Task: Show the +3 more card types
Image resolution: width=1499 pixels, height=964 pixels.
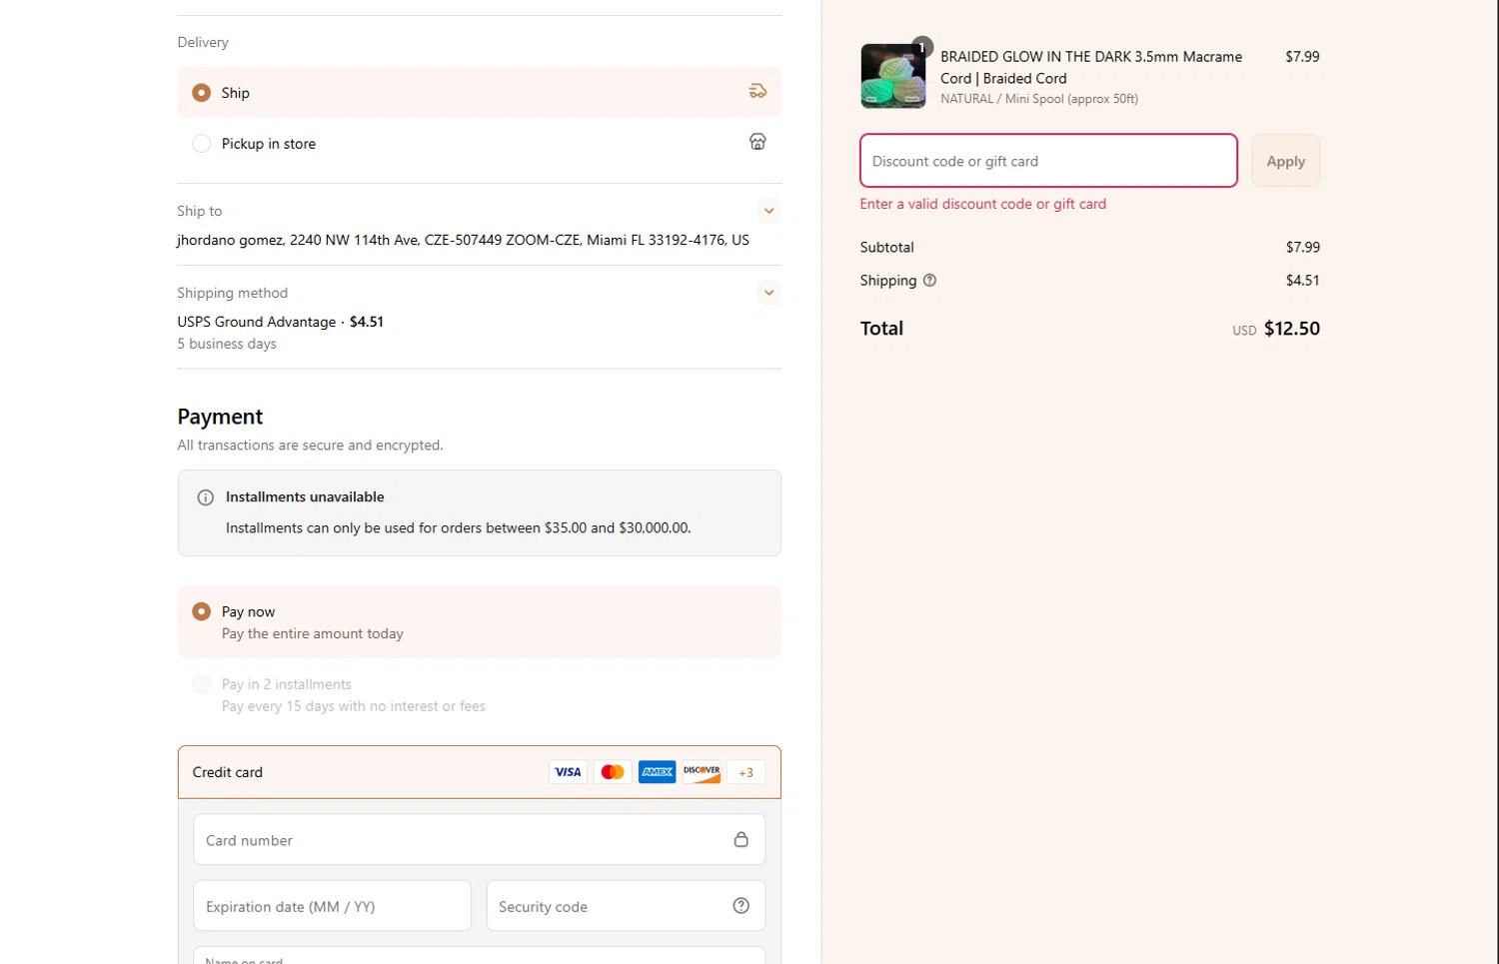Action: (746, 772)
